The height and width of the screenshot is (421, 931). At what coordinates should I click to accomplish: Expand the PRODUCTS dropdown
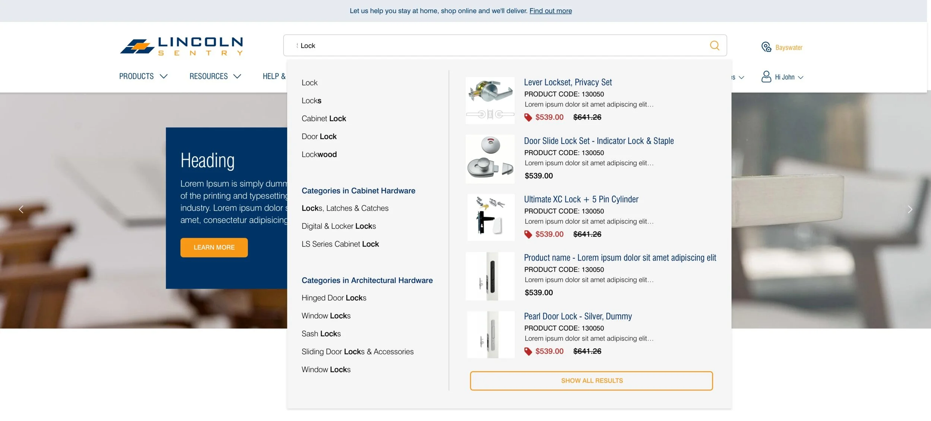(143, 76)
